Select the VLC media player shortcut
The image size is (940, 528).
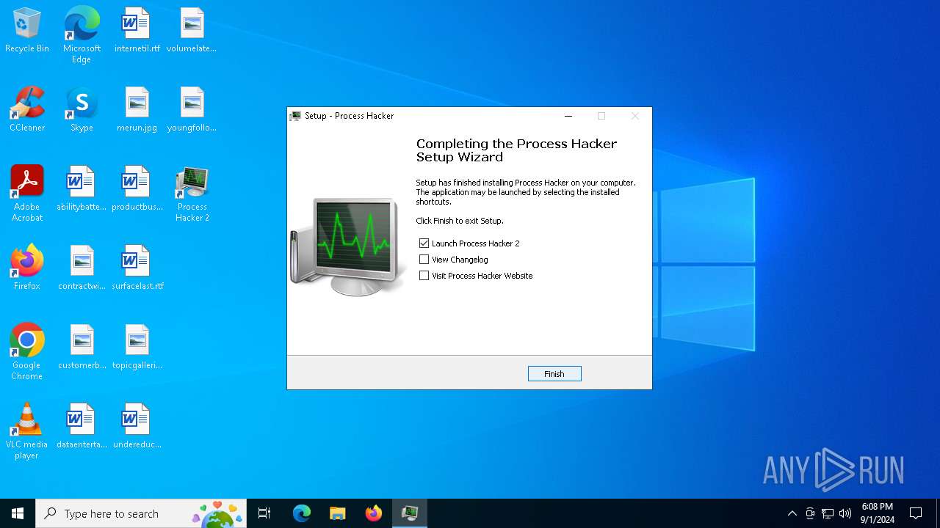[27, 431]
